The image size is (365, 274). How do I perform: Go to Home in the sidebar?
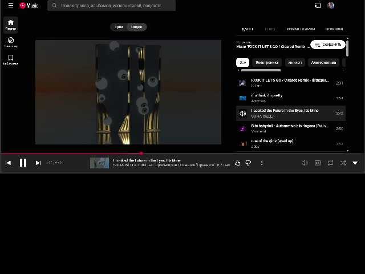click(11, 25)
